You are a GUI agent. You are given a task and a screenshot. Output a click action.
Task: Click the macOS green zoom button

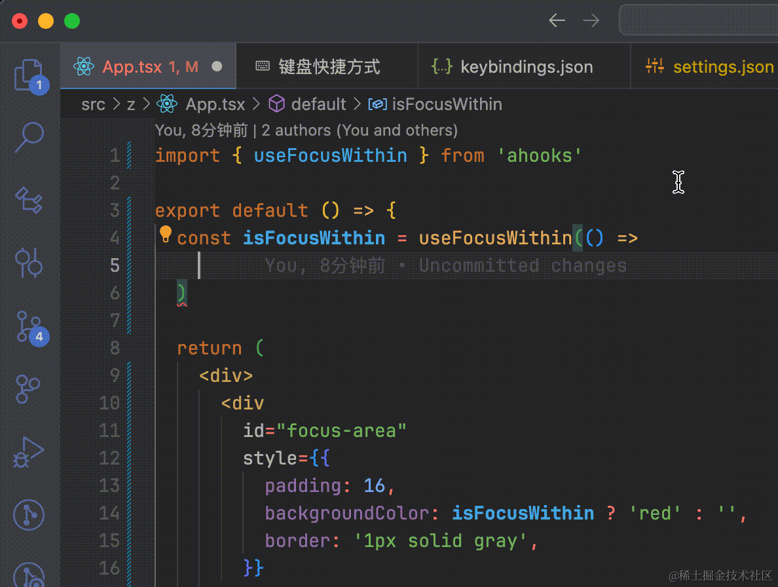pos(72,21)
